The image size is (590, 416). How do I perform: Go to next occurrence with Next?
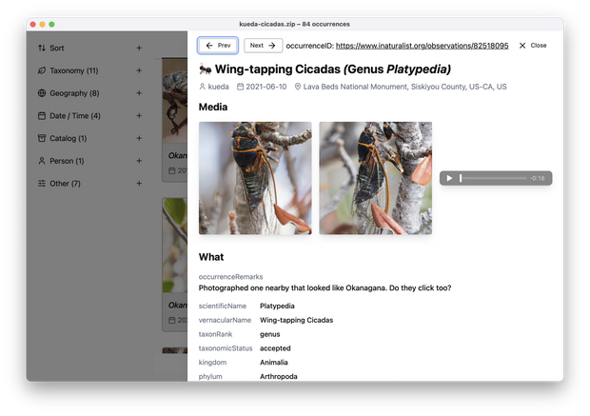(x=264, y=45)
